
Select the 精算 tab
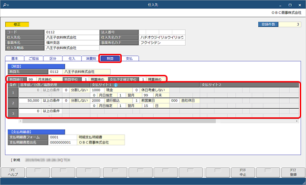pyautogui.click(x=110, y=59)
